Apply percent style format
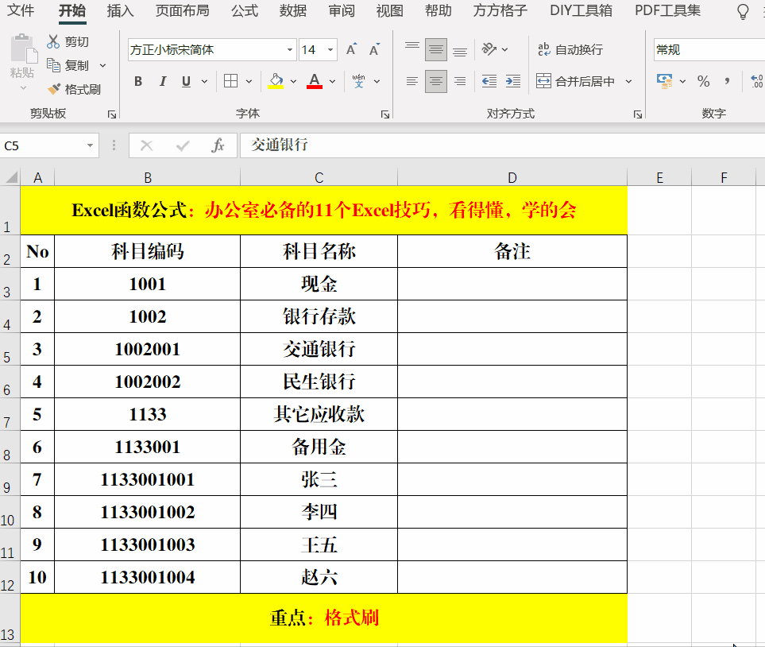 point(703,81)
